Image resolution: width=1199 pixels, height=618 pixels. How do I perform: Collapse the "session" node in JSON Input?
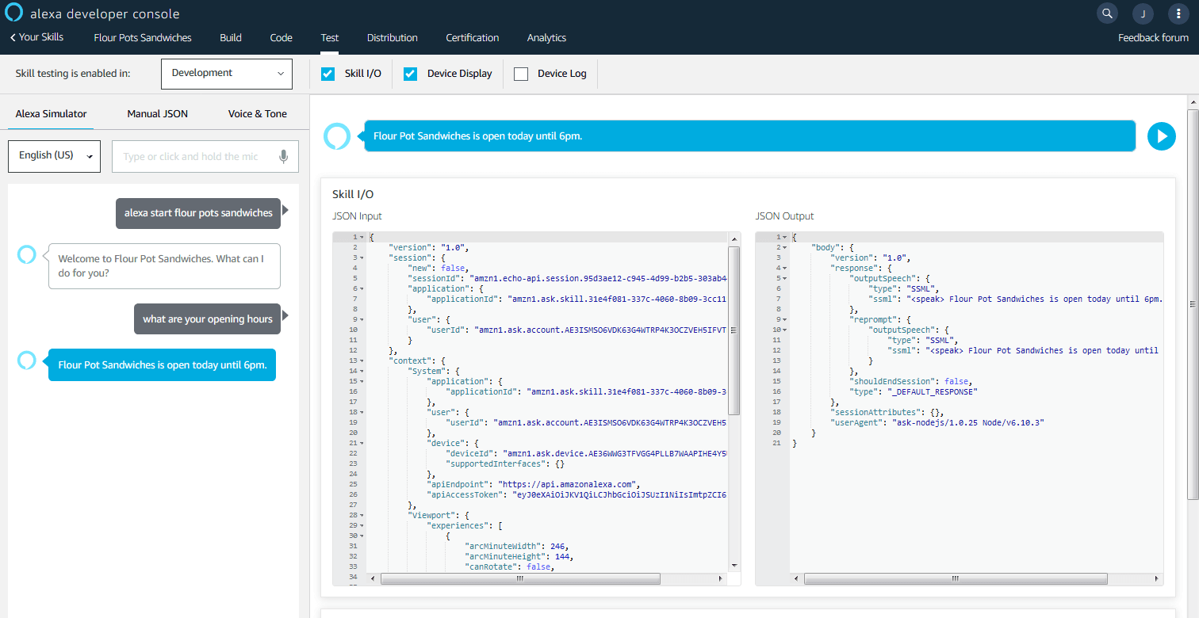[x=362, y=257]
